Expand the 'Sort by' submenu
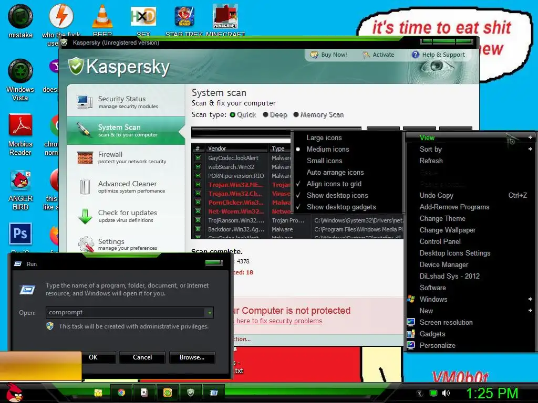The height and width of the screenshot is (403, 538). (470, 149)
